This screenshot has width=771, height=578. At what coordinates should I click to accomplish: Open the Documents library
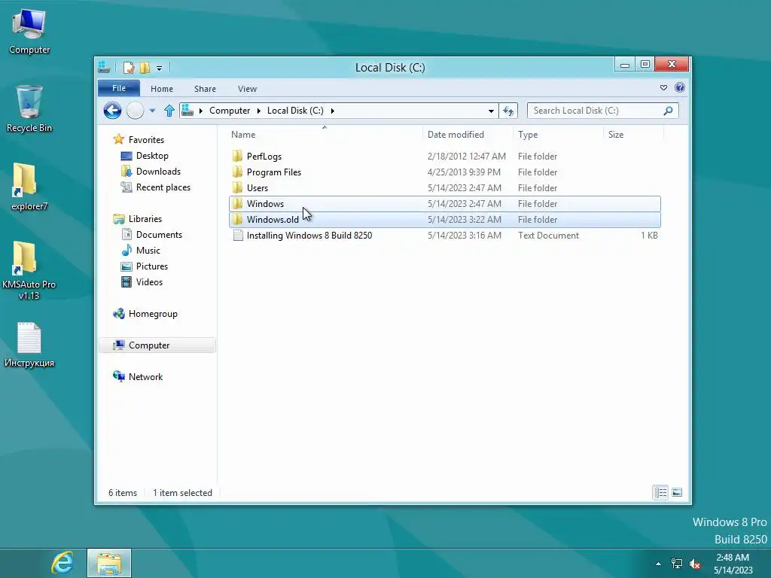point(159,235)
